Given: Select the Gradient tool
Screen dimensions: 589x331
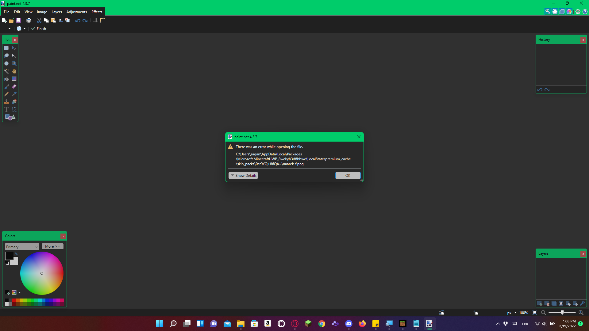Looking at the screenshot, I should 14,79.
